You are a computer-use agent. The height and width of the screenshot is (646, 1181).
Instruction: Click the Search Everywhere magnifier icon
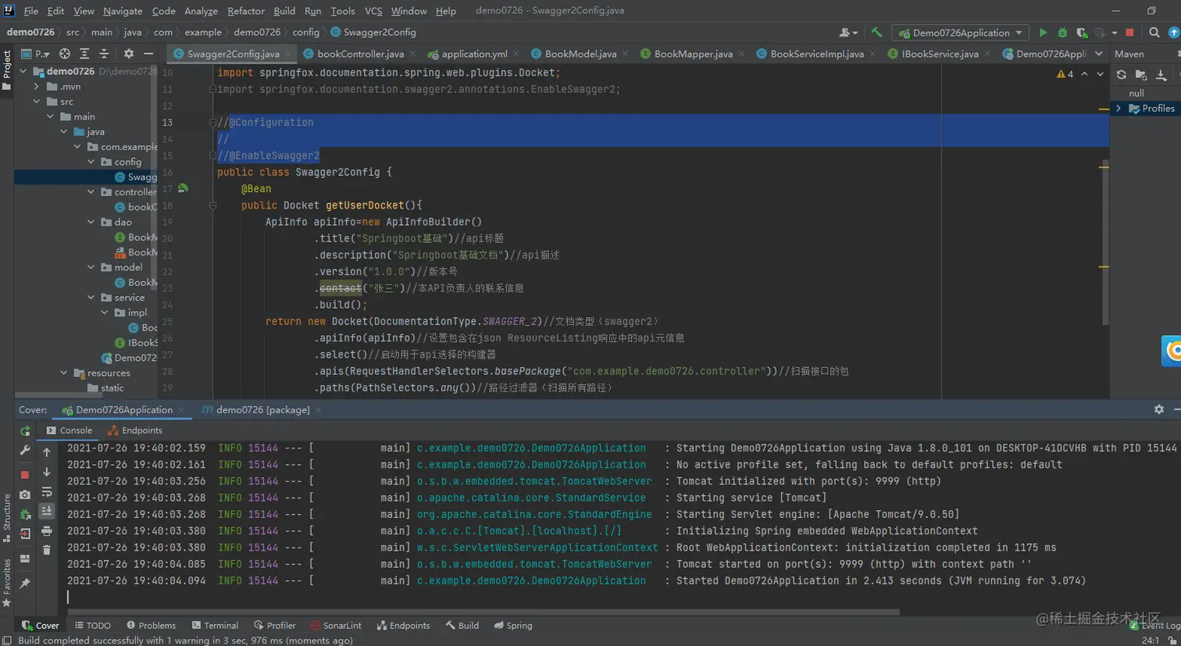[1154, 33]
